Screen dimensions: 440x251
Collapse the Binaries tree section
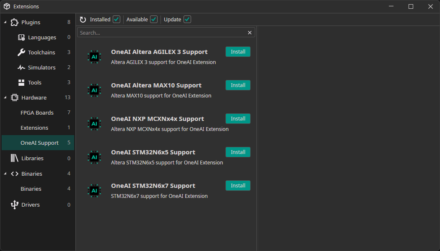pyautogui.click(x=5, y=173)
